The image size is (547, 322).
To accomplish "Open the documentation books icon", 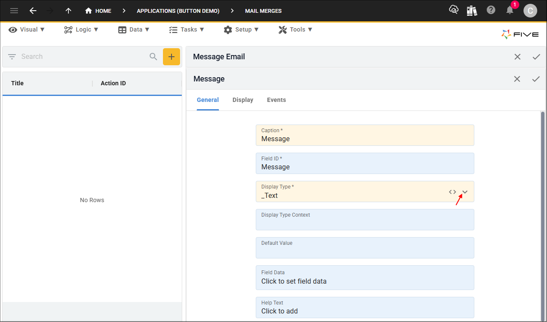I will click(472, 10).
